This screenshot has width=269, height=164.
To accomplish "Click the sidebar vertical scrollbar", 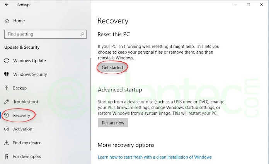I will coord(90,104).
